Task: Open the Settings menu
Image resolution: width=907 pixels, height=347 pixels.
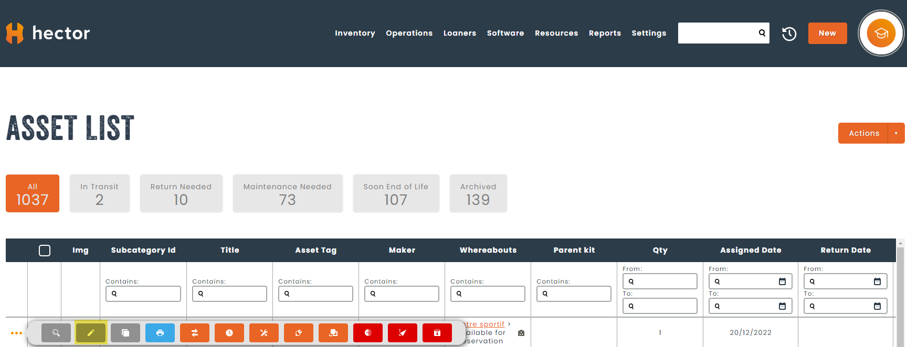Action: (x=649, y=33)
